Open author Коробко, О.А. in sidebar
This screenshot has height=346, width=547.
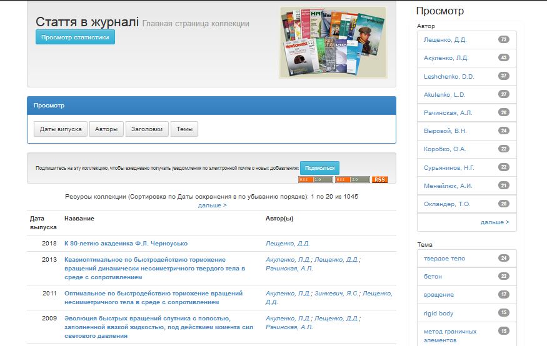(444, 149)
